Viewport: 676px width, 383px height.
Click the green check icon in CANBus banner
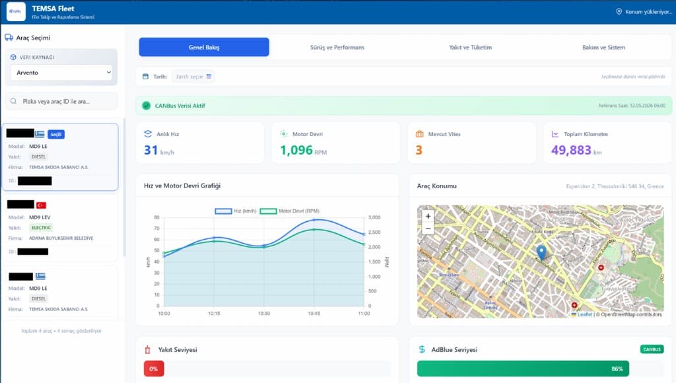pos(146,106)
